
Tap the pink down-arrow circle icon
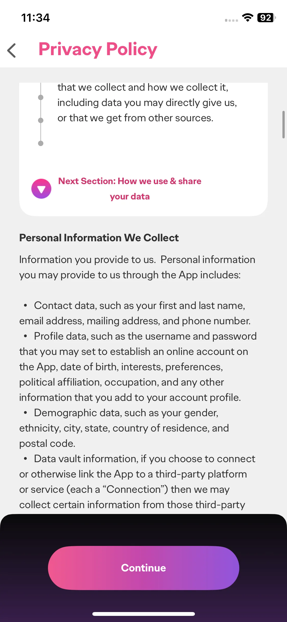(41, 188)
